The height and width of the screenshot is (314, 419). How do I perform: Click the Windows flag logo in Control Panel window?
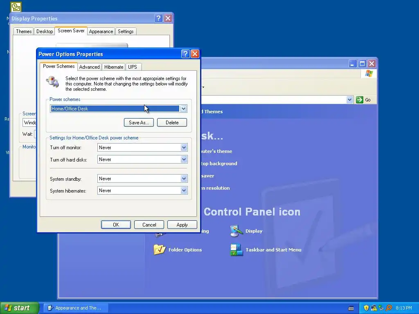click(369, 74)
